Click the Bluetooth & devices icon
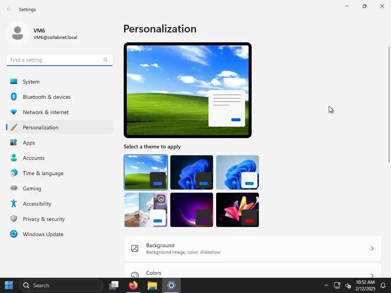The width and height of the screenshot is (391, 293). coord(14,97)
